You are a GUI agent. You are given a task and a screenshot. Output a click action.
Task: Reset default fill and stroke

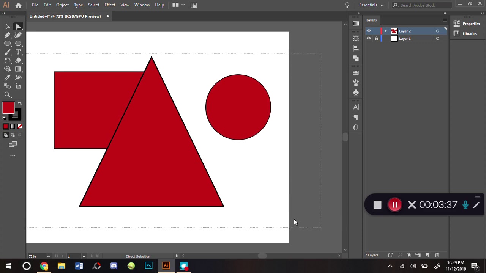click(x=4, y=118)
